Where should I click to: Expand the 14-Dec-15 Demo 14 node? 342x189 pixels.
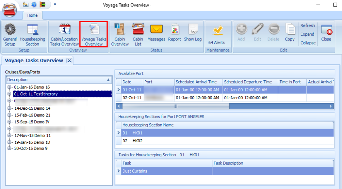click(9, 108)
